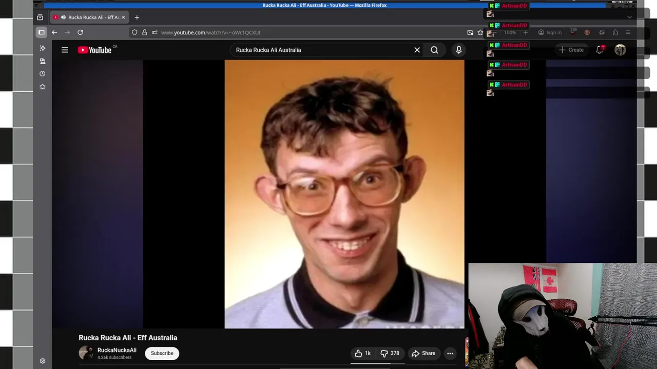The height and width of the screenshot is (369, 657).
Task: Click the YouTube Create button
Action: click(x=571, y=50)
